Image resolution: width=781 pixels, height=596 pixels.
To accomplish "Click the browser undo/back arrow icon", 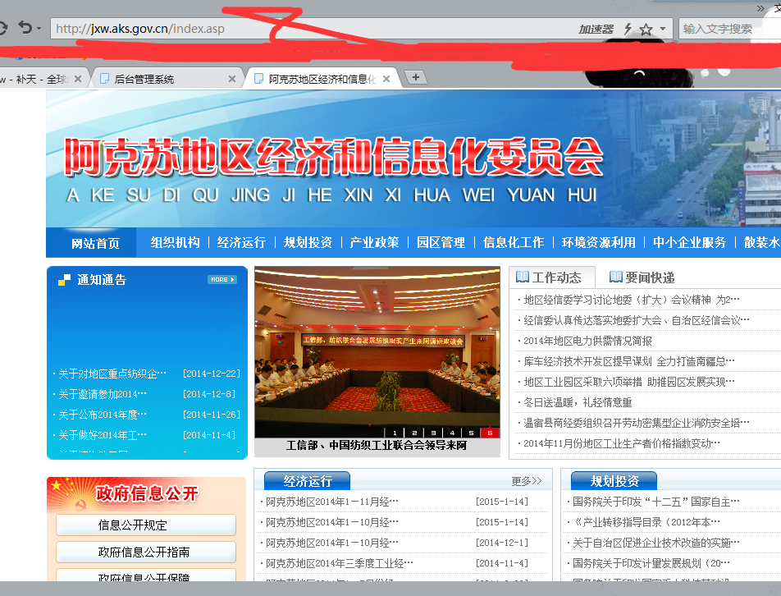I will point(25,27).
